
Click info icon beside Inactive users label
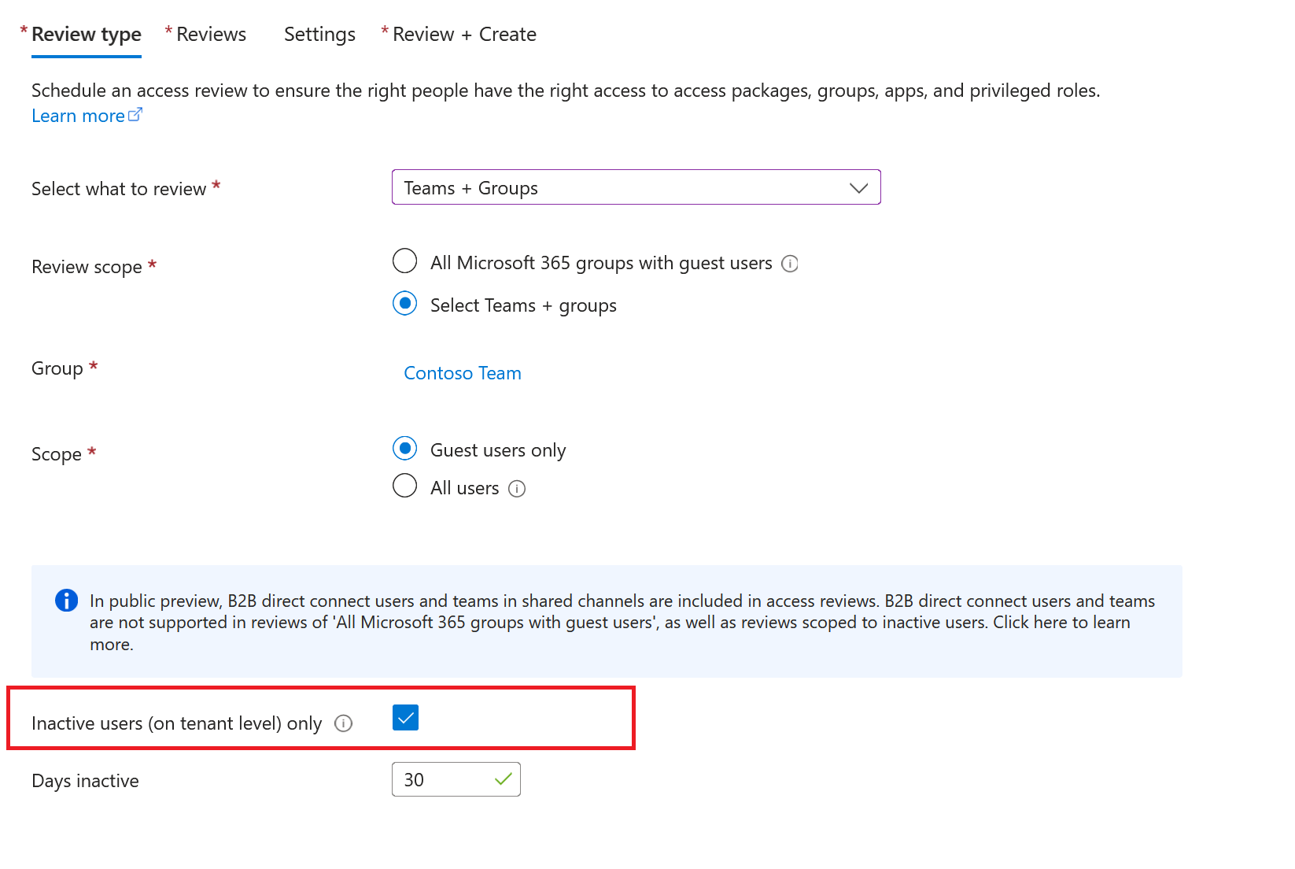(344, 723)
